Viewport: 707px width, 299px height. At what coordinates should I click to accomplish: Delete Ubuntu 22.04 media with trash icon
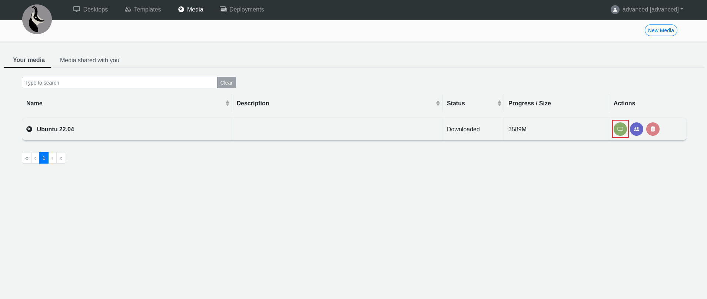[x=653, y=129]
